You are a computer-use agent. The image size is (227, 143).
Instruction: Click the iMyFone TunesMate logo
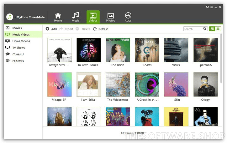pos(10,17)
